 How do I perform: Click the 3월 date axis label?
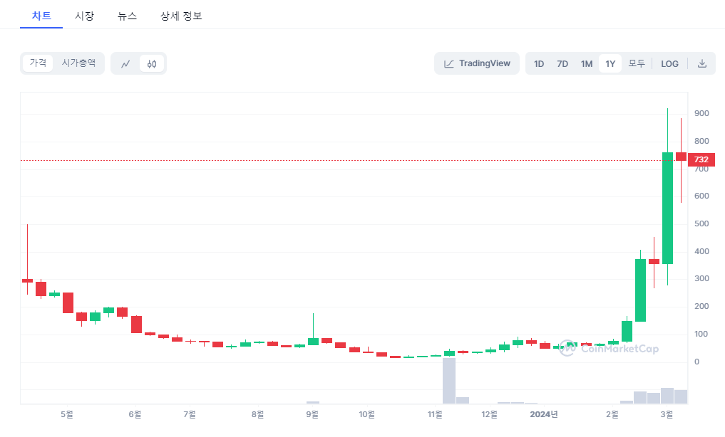pos(667,414)
